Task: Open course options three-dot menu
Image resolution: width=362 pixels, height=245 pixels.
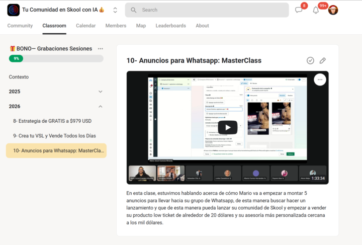Action: 101,49
